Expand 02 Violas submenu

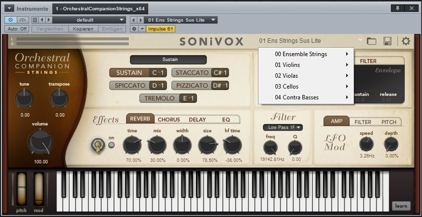pyautogui.click(x=306, y=76)
